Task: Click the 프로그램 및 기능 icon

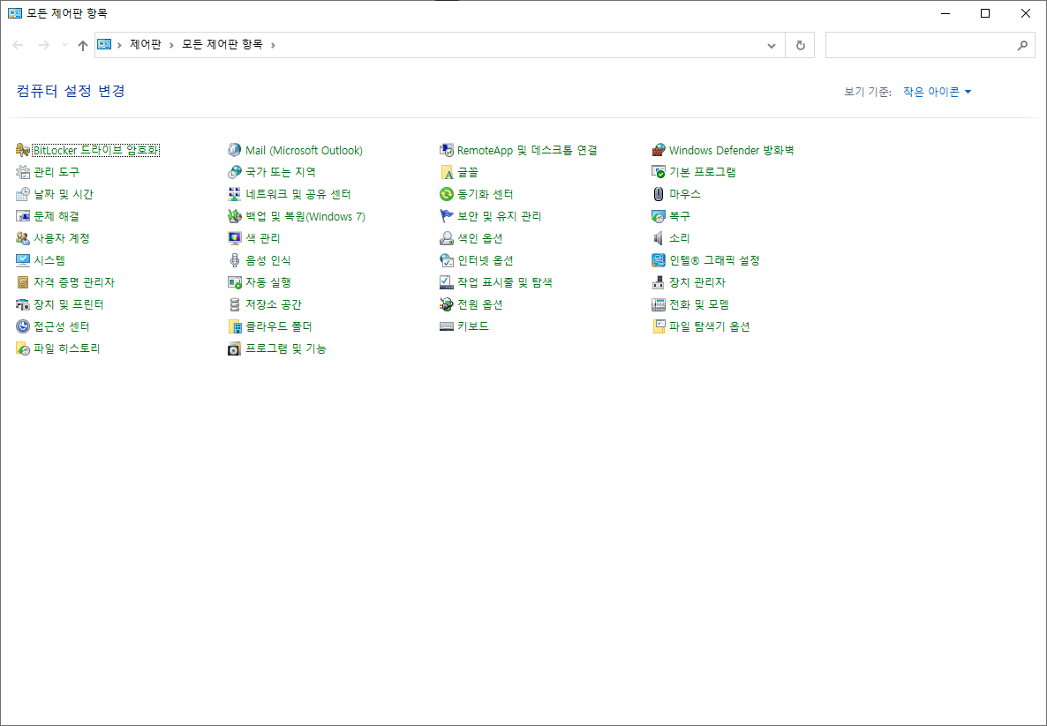Action: [x=234, y=348]
